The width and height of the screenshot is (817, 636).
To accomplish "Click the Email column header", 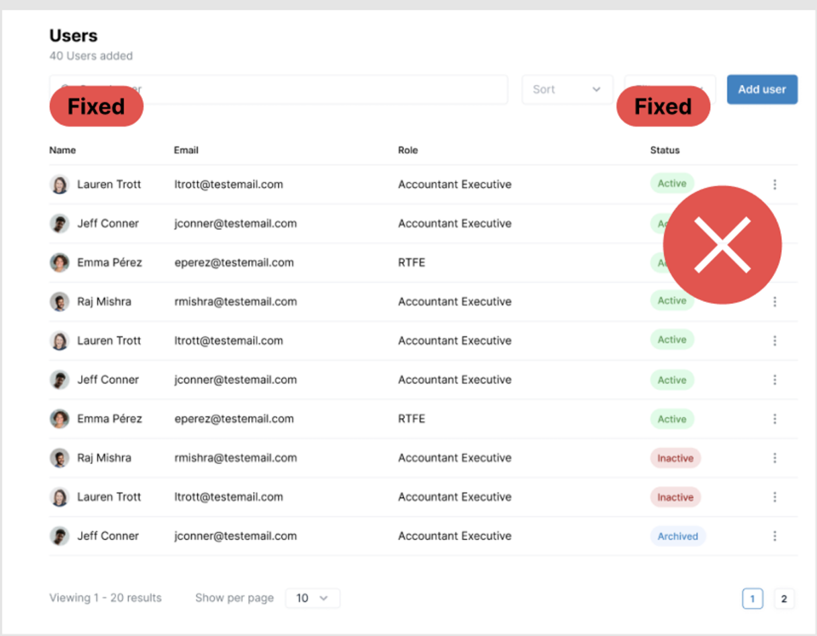I will [x=186, y=150].
